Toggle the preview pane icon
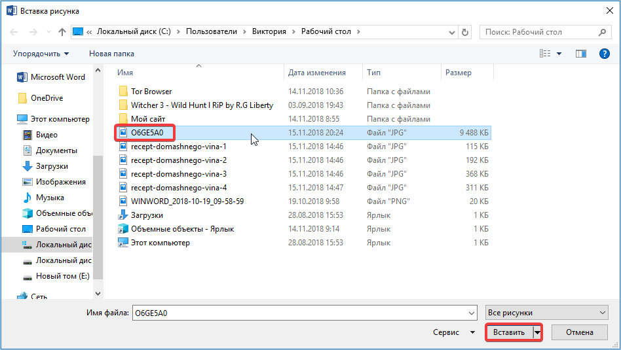 tap(580, 54)
